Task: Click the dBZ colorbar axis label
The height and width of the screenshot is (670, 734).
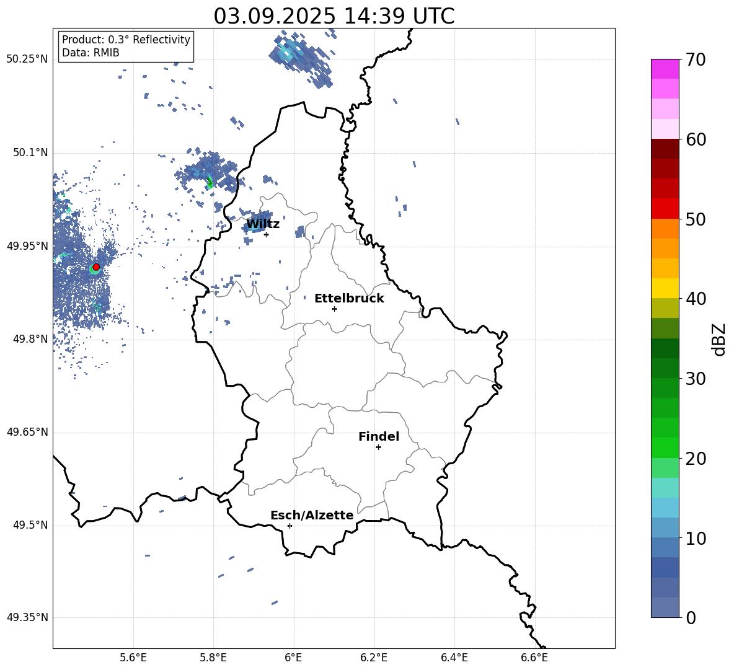Action: coord(720,339)
